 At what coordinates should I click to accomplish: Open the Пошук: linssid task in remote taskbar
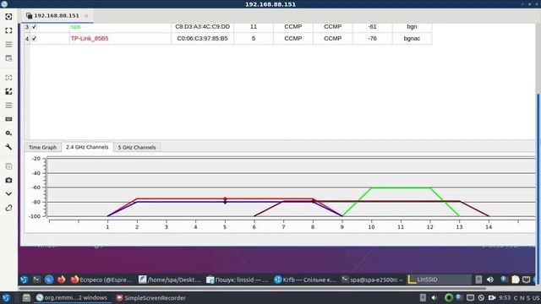(x=238, y=280)
